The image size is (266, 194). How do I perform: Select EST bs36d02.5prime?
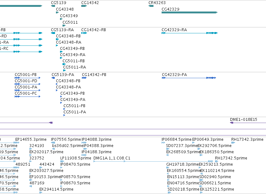[68, 146]
